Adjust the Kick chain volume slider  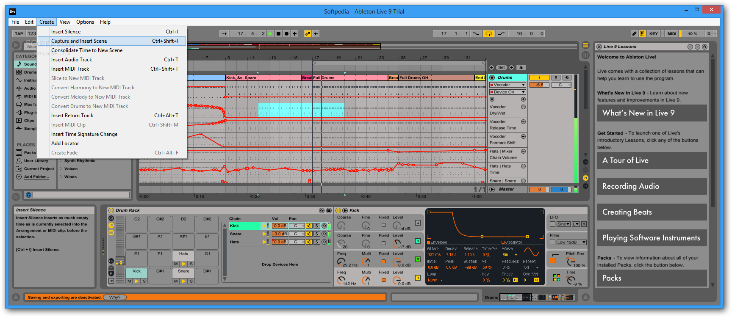(x=280, y=226)
